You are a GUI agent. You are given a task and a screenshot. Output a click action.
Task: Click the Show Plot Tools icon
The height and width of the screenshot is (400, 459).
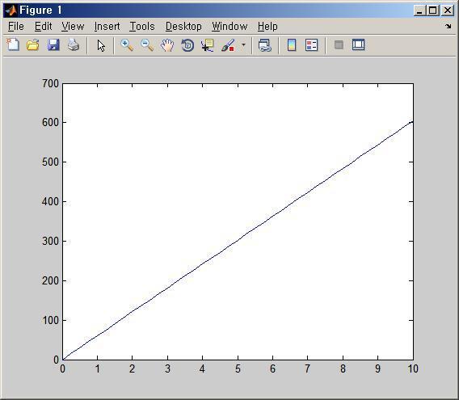[x=358, y=44]
